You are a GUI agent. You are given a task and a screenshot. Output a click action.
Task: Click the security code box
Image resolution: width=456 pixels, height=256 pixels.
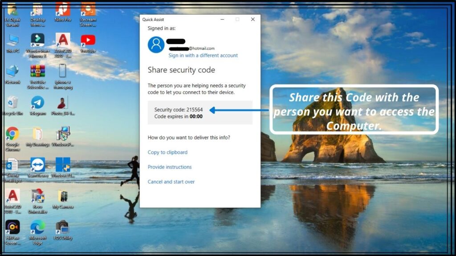click(200, 112)
